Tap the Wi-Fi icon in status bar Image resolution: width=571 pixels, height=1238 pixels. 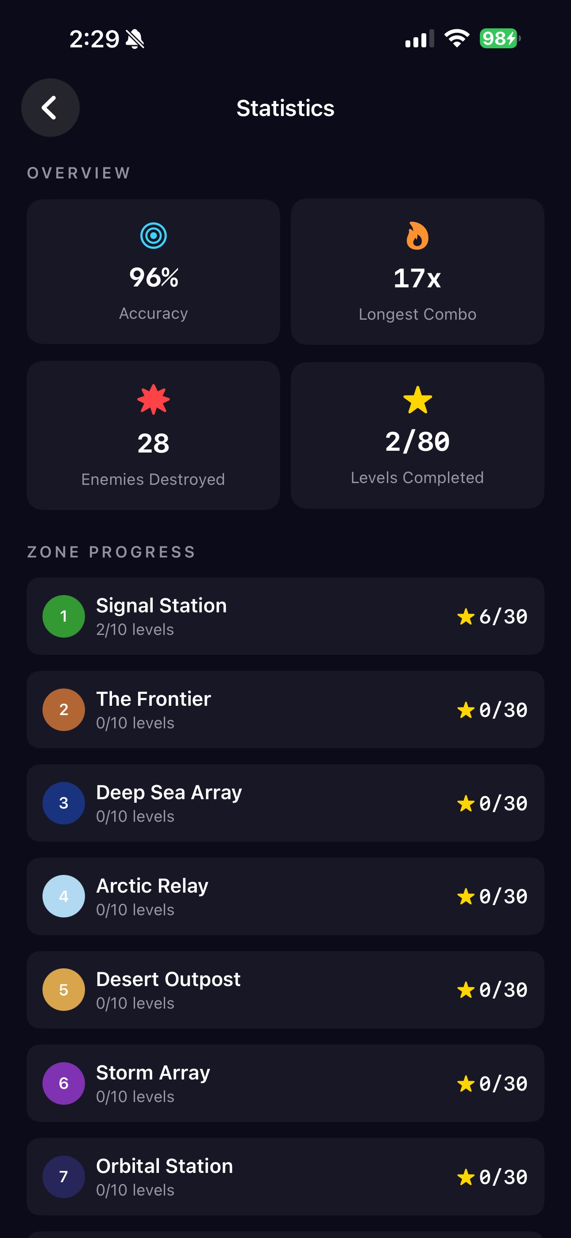tap(457, 39)
